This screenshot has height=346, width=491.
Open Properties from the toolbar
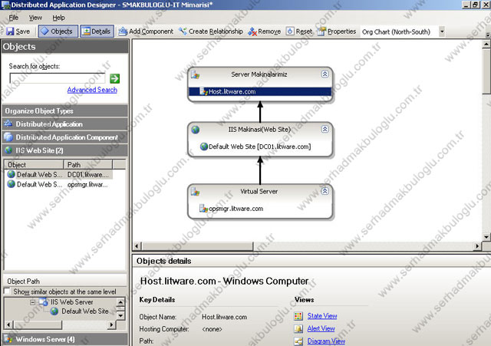point(337,31)
